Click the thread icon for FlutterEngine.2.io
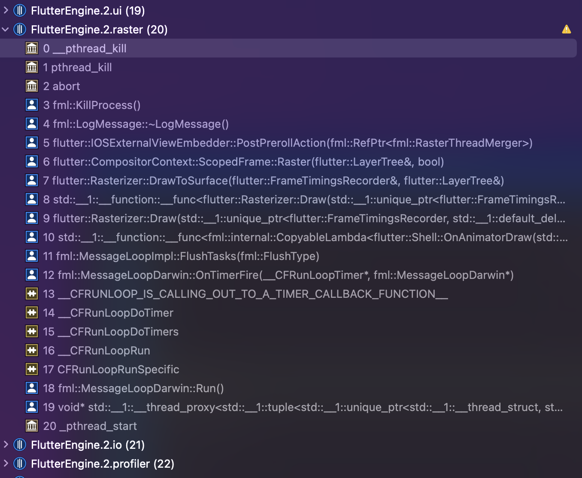The height and width of the screenshot is (478, 582). click(19, 445)
